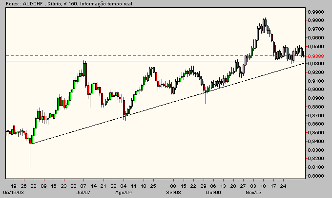Click the 0,8000 price axis label
This screenshot has height=198, width=332.
316,176
